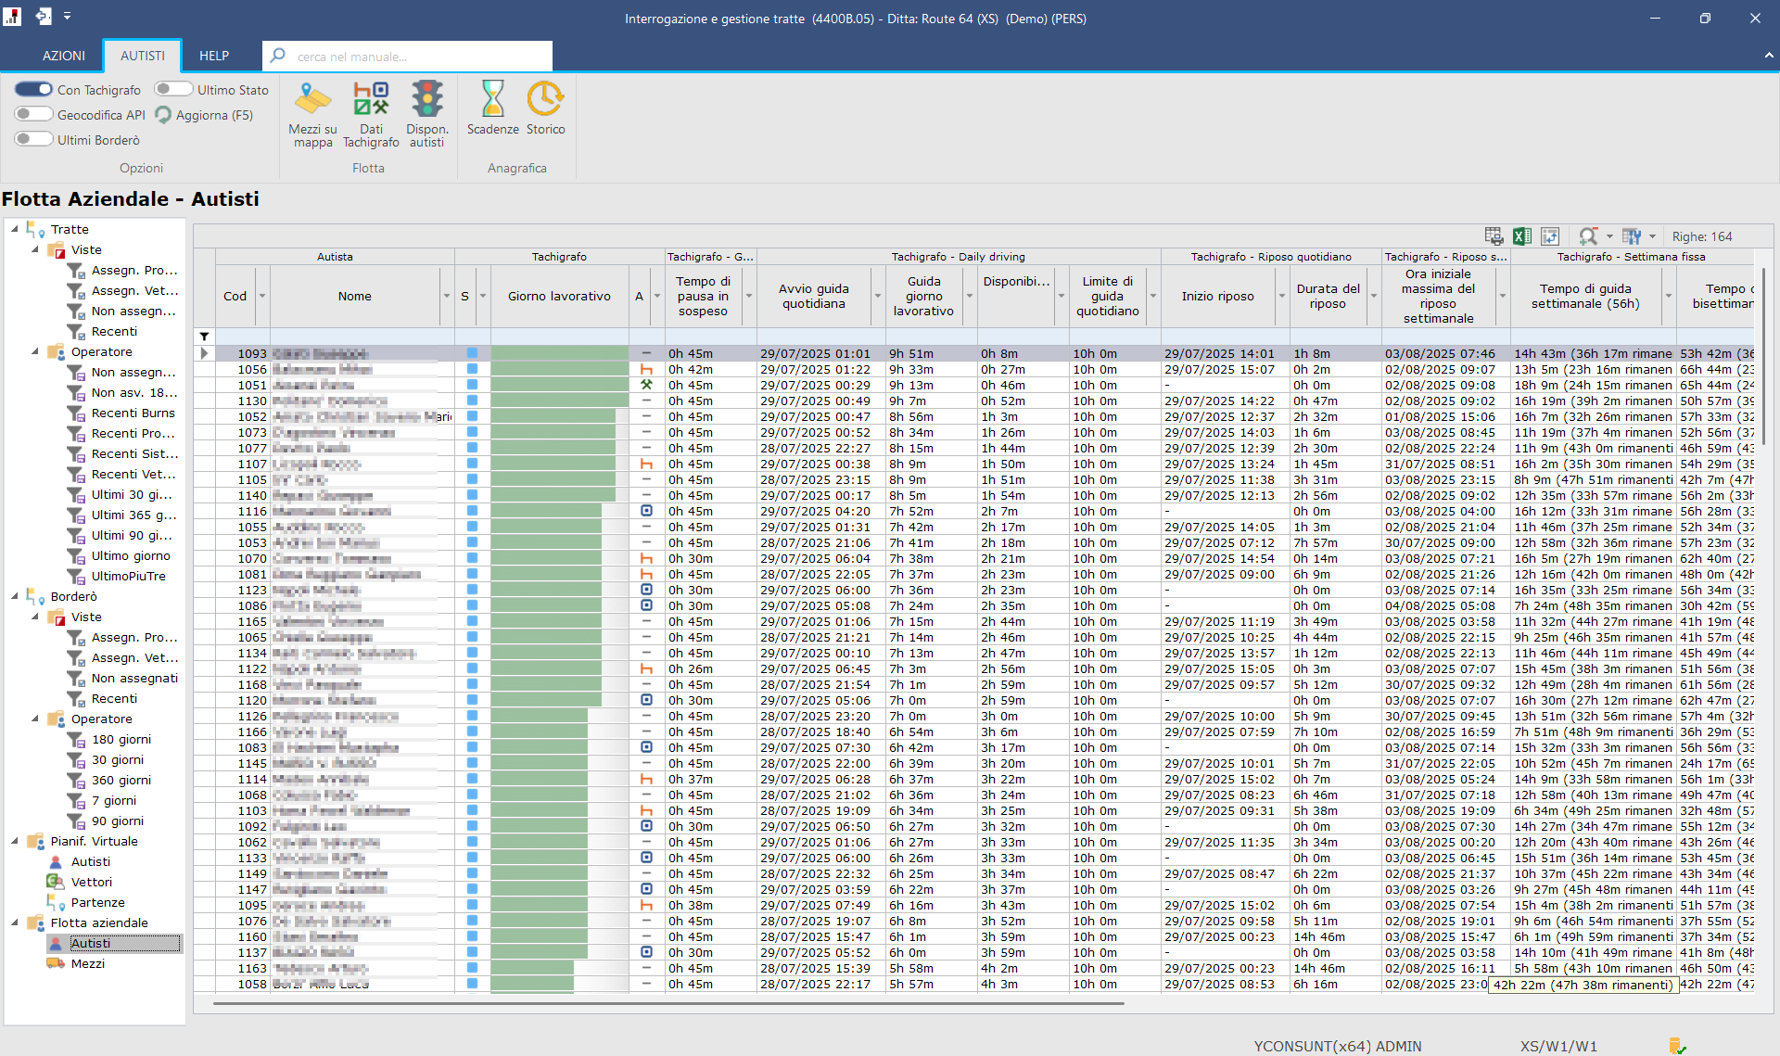Click the Dati Tachigrafo icon
Screen dimensions: 1780x1056
[x=371, y=100]
